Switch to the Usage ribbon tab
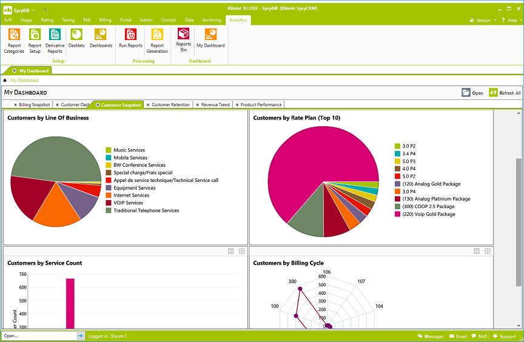The image size is (524, 342). (26, 20)
